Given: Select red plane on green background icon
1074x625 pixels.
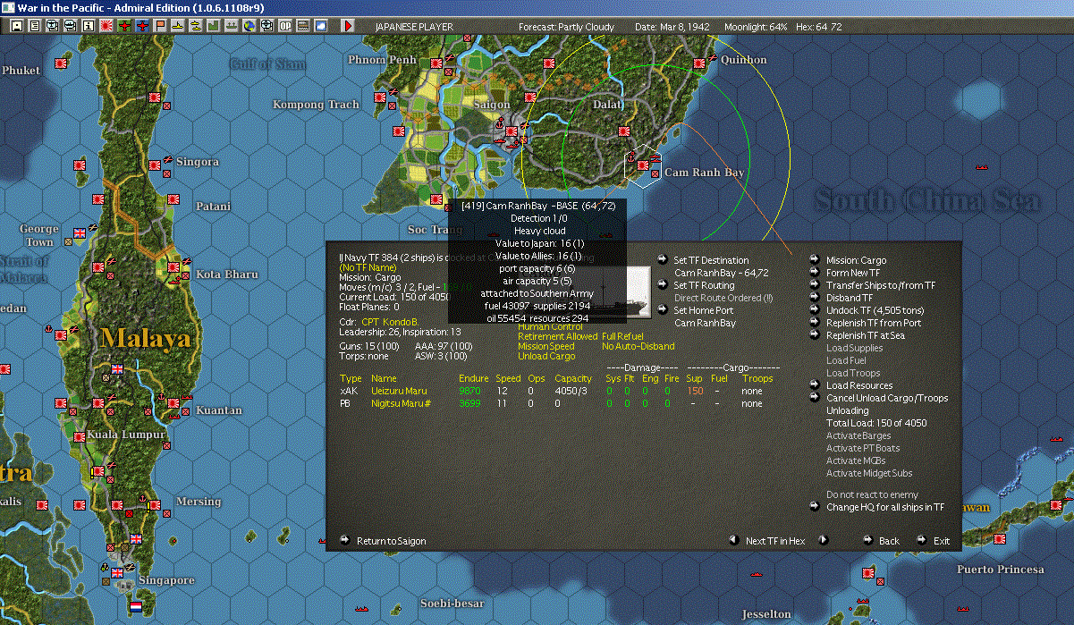Looking at the screenshot, I should click(x=124, y=26).
